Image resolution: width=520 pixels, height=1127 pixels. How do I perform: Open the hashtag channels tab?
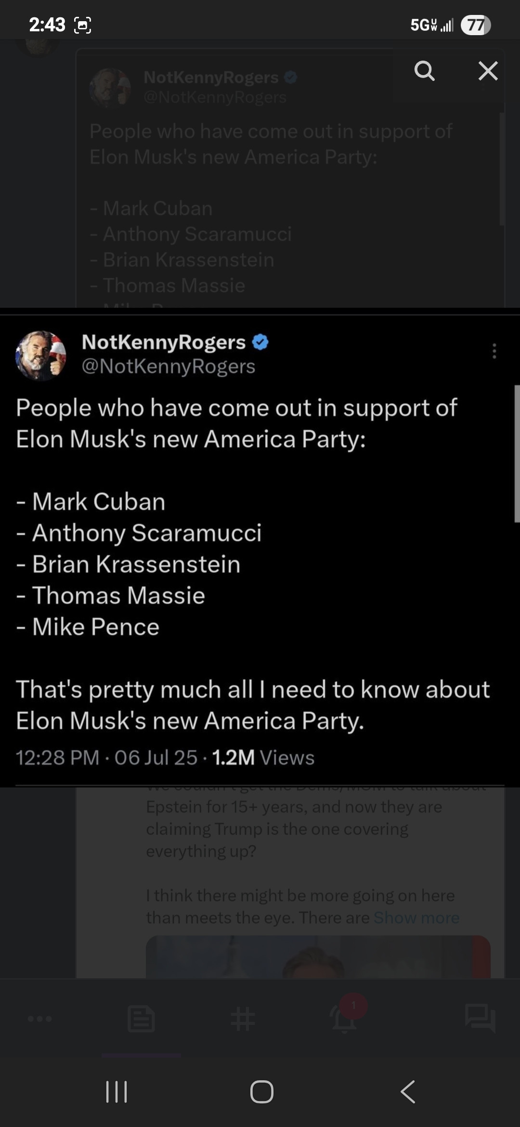(243, 1019)
